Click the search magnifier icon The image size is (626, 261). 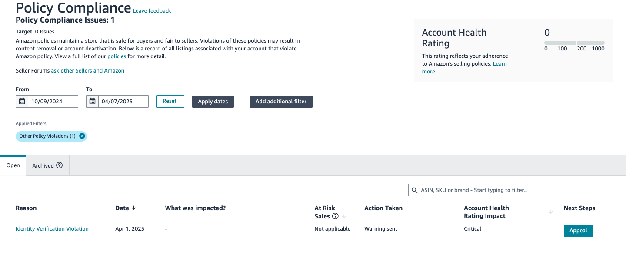[414, 190]
